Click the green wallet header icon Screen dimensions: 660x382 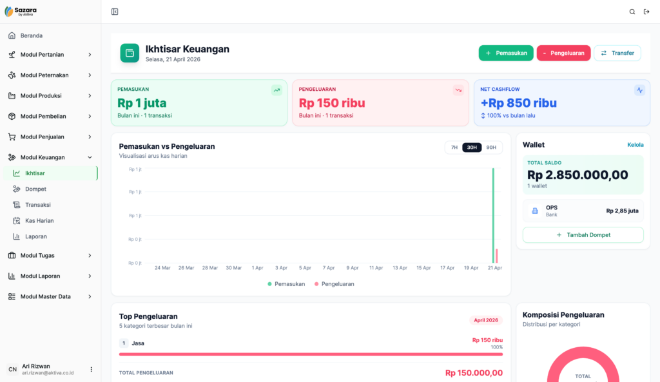pos(130,53)
